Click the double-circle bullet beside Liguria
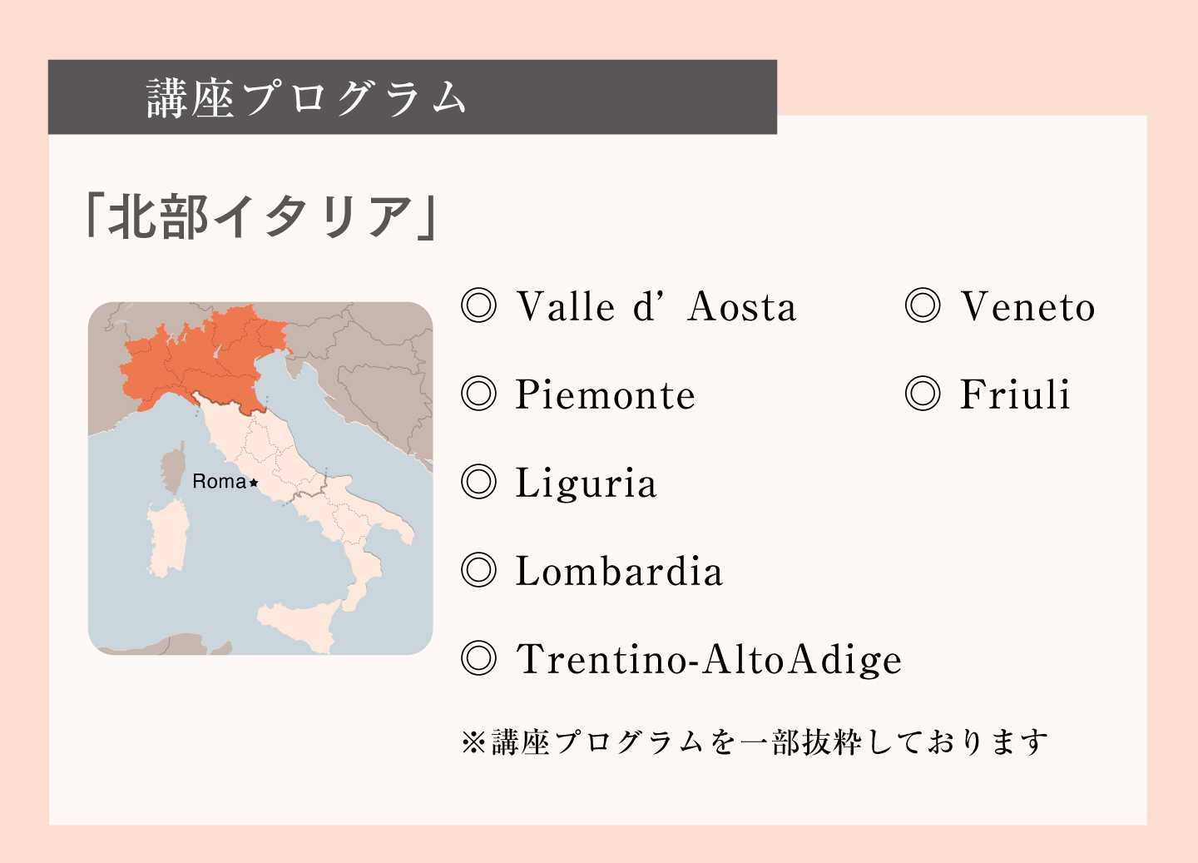 [479, 483]
